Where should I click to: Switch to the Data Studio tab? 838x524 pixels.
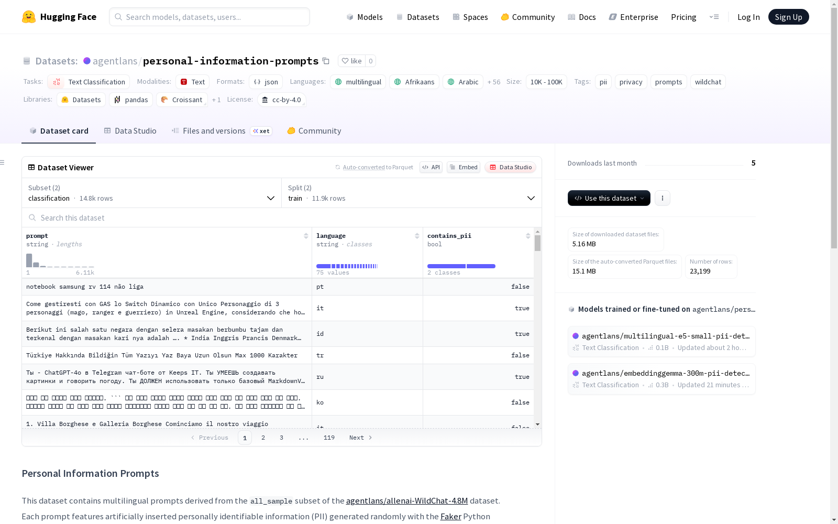130,131
